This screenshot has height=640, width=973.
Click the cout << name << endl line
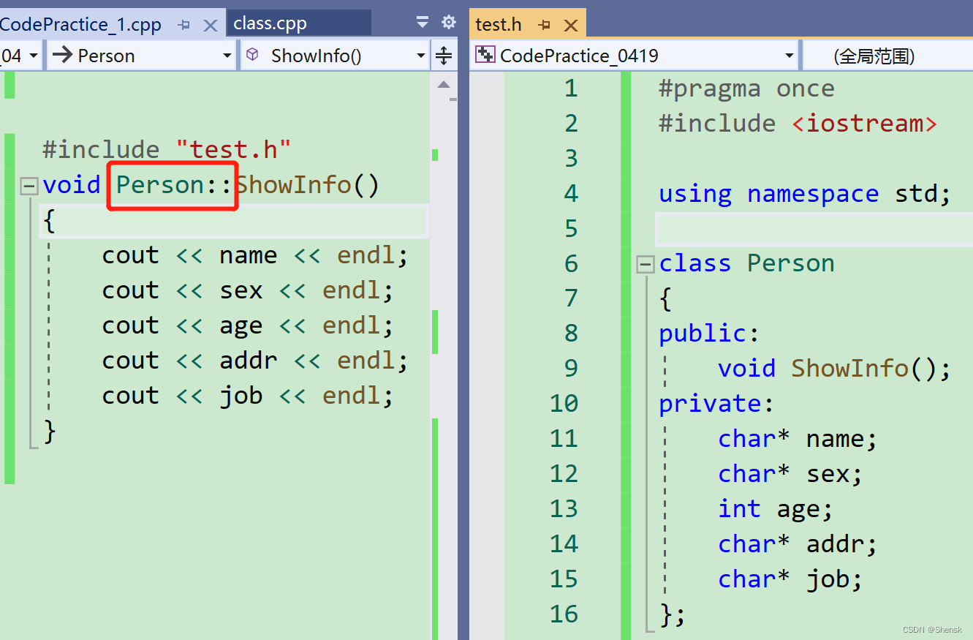click(254, 255)
